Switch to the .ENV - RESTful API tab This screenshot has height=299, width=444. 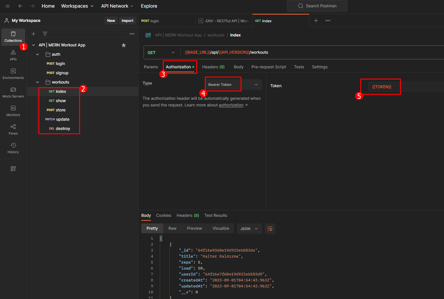click(x=224, y=21)
